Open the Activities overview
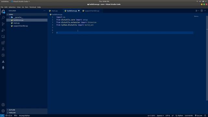This screenshot has width=208, height=117. coord(5,1)
